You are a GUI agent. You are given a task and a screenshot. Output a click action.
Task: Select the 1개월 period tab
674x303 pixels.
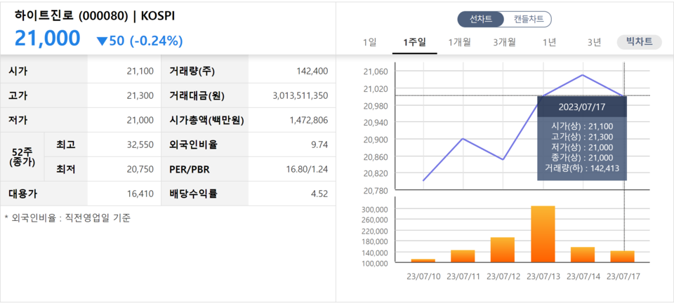[459, 42]
